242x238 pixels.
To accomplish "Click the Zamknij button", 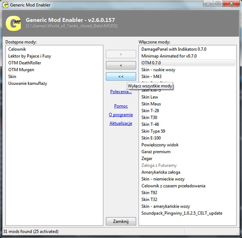I will 121,221.
